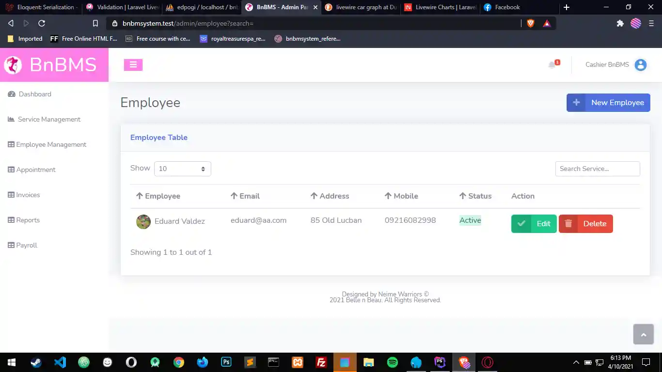
Task: Switch to the Validation | Laravel Livewire tab
Action: click(x=122, y=7)
